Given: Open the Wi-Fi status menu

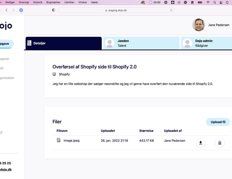Looking at the screenshot, I should tap(208, 2).
